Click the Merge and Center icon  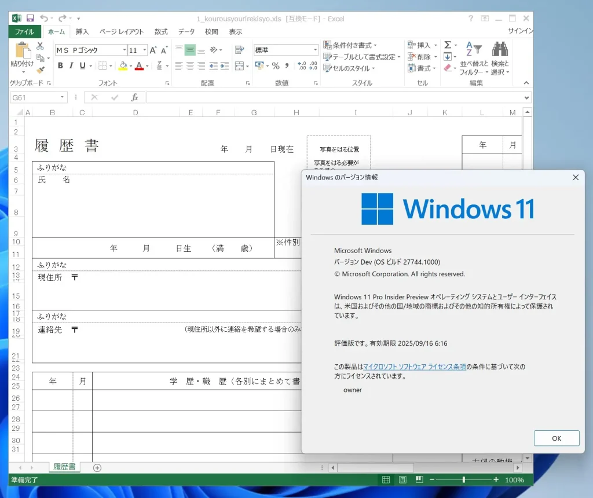pyautogui.click(x=239, y=66)
